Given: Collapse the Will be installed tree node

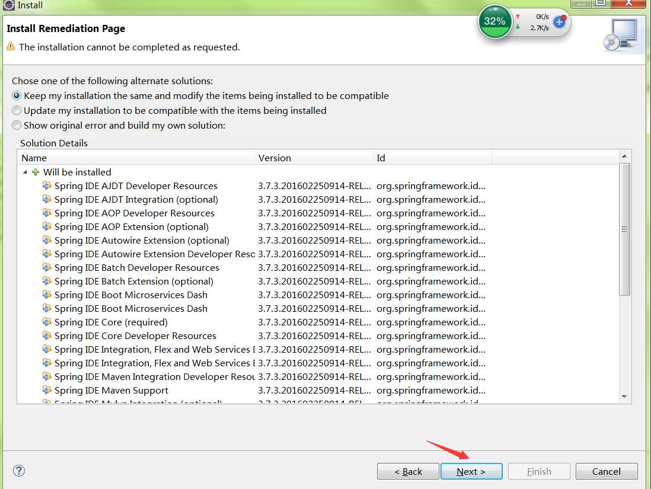Looking at the screenshot, I should tap(25, 172).
